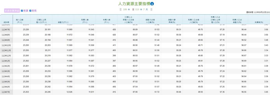
Task: Open the info icon beside 人力資源主要指標
Action: click(152, 4)
